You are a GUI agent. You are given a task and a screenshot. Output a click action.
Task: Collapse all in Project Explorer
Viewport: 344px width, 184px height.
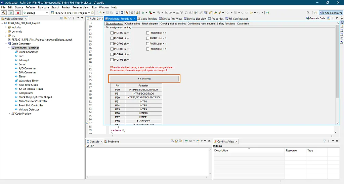(61, 18)
